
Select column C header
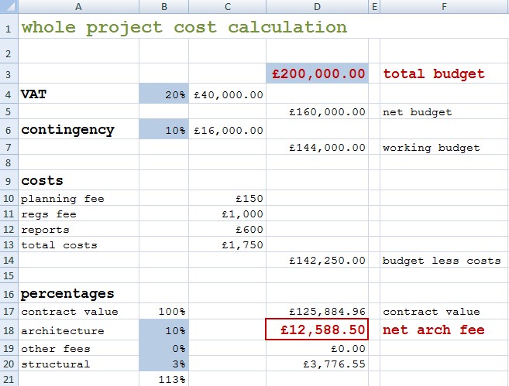(x=228, y=6)
